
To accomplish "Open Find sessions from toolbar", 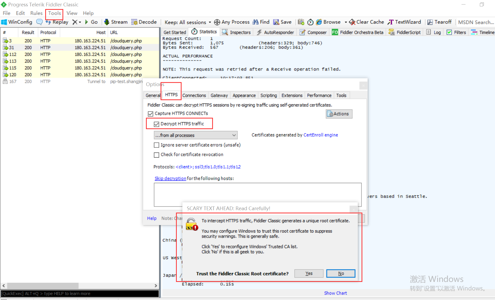I will tap(261, 22).
